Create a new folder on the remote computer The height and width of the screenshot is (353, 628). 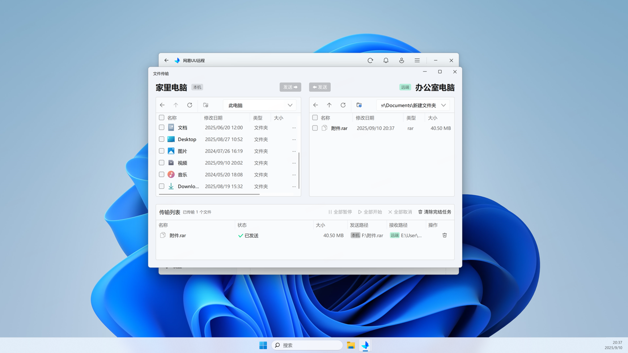pos(359,104)
